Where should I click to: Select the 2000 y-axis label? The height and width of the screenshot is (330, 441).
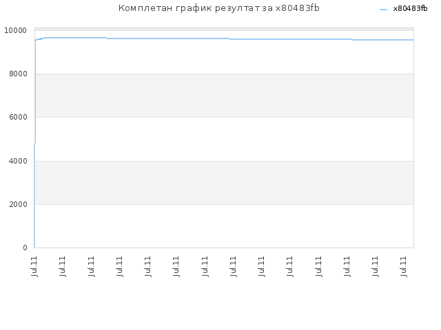(18, 205)
